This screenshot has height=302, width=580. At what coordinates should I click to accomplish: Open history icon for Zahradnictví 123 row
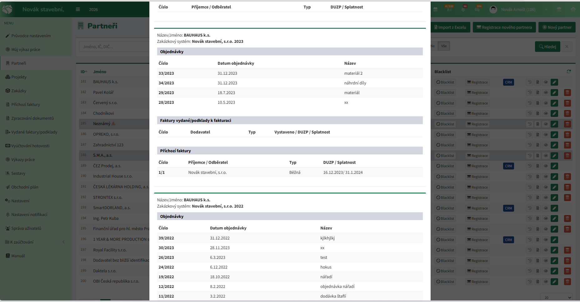pos(530,145)
